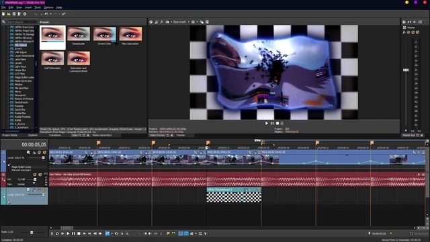Step to next frame in transport

coord(100,233)
